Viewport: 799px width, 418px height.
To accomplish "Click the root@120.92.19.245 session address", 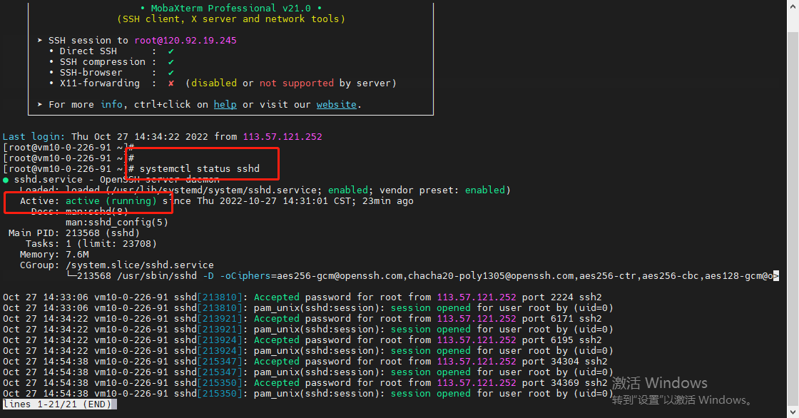I will 185,40.
